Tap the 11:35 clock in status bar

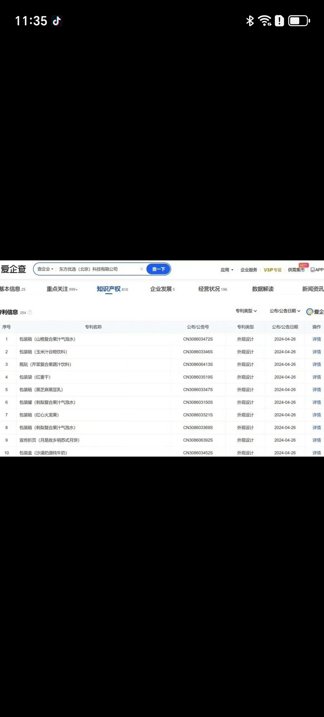[31, 21]
